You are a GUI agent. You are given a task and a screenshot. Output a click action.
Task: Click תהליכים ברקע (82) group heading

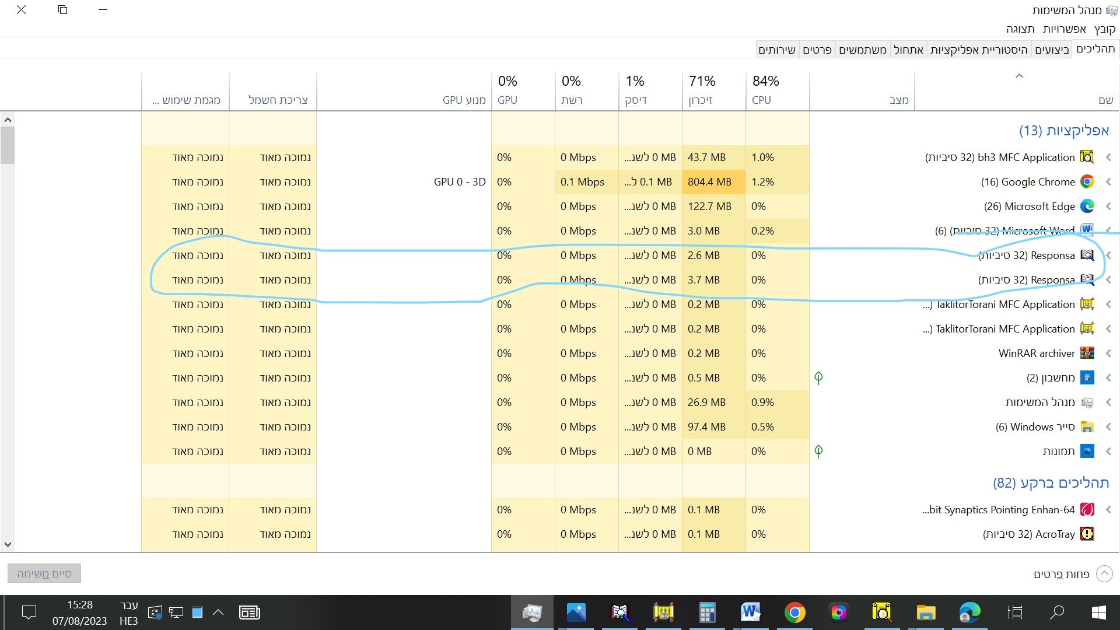tap(1051, 482)
